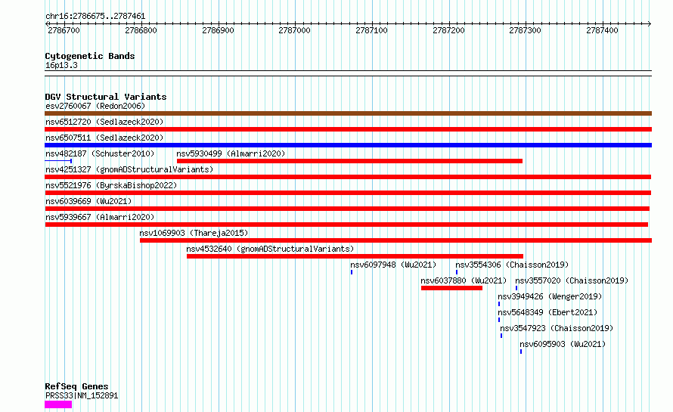The width and height of the screenshot is (673, 412).
Task: Select the red nsv5939667 variant bar
Action: 346,225
